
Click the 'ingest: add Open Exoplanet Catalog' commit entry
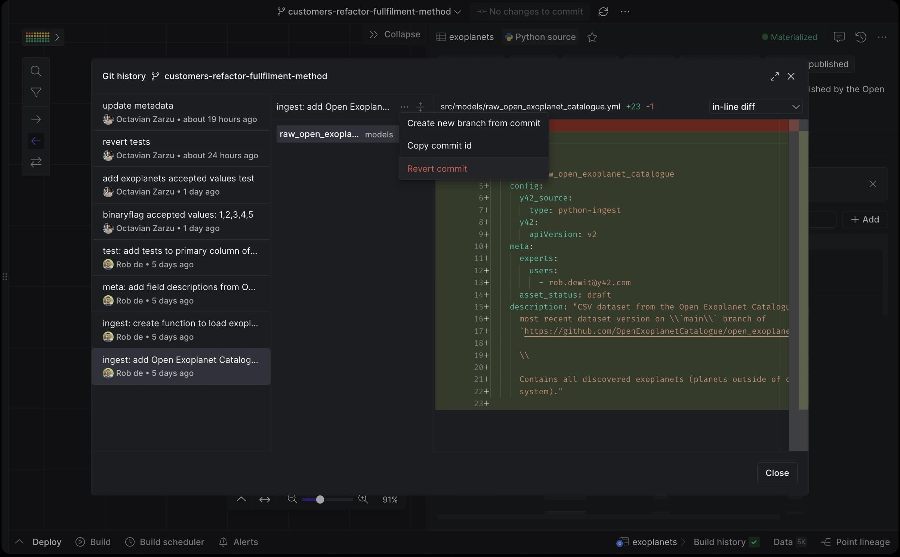181,366
